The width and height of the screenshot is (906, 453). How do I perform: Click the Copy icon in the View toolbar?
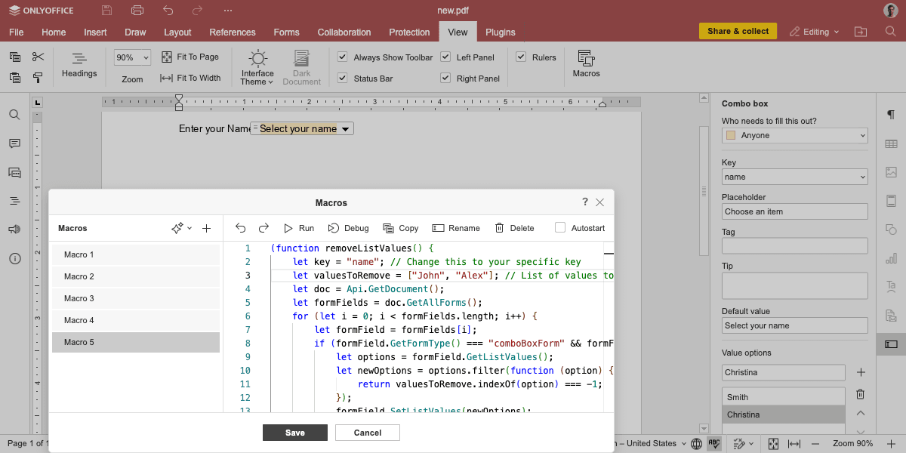point(15,57)
